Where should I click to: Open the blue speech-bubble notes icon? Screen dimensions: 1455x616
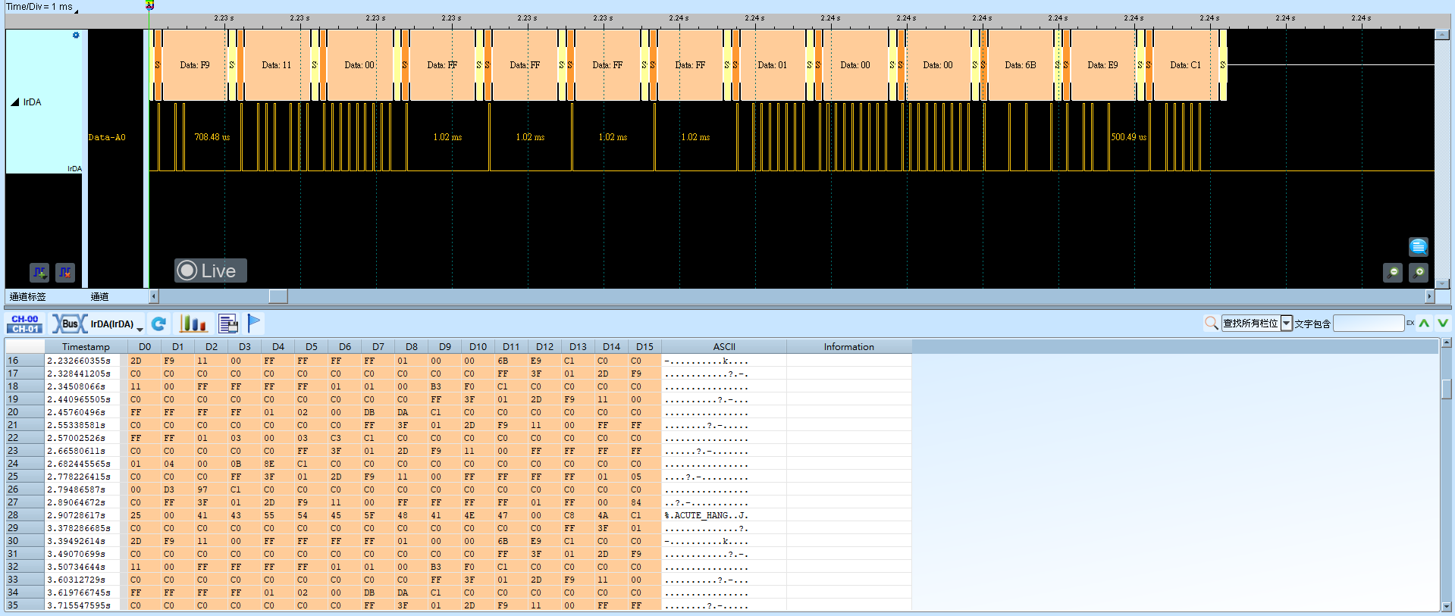(1419, 246)
